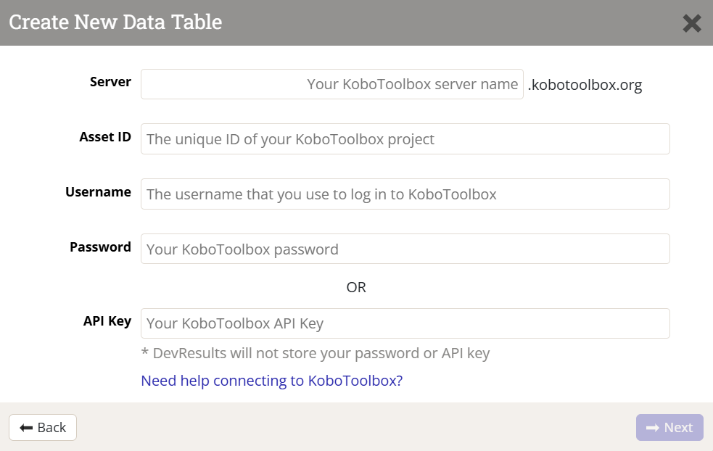Click the DevResults password storage note
The image size is (713, 451).
pyautogui.click(x=316, y=354)
